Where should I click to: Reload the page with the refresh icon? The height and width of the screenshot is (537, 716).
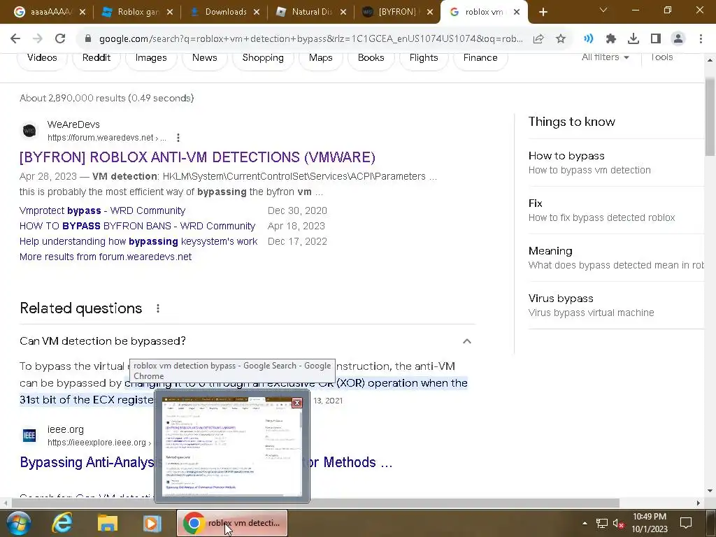pyautogui.click(x=60, y=39)
